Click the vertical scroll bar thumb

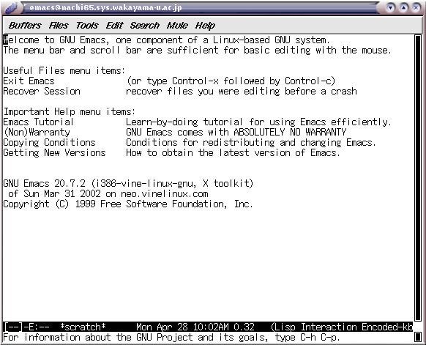[418, 178]
